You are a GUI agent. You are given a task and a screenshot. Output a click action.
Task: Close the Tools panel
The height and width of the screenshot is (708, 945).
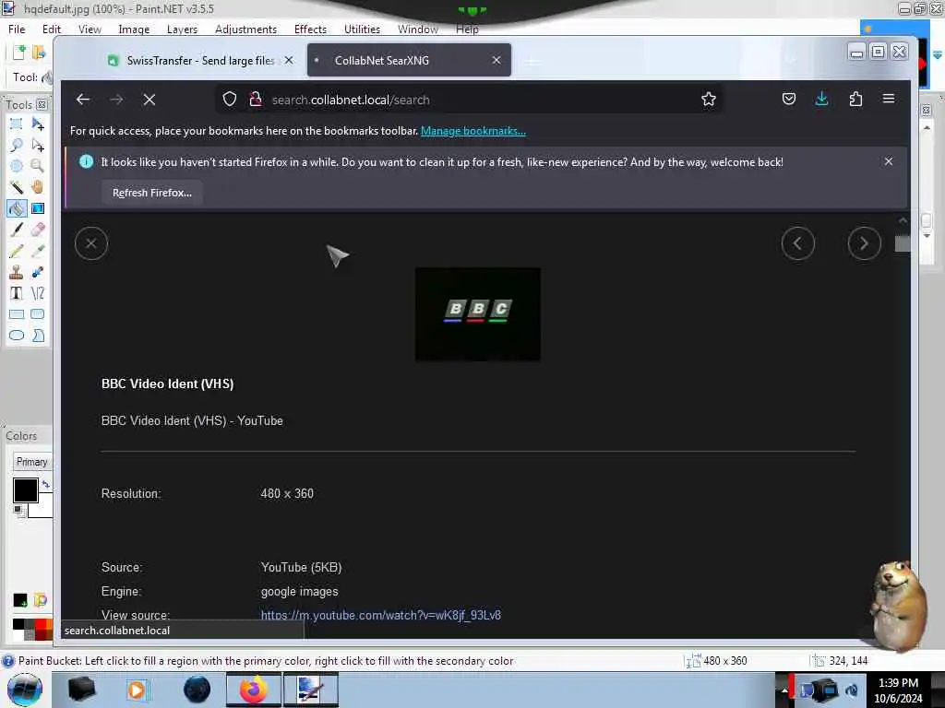point(42,105)
